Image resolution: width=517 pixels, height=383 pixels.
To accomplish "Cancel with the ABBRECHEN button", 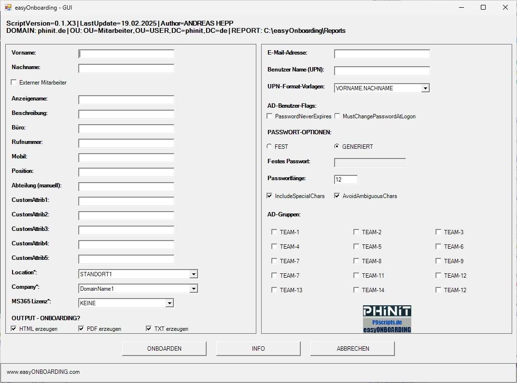I will [352, 348].
